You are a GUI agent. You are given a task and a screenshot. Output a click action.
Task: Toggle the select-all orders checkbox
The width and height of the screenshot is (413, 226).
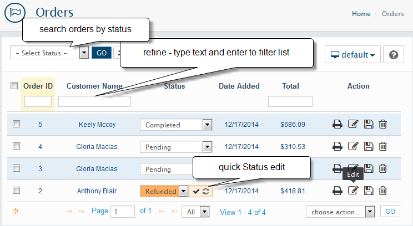[14, 86]
